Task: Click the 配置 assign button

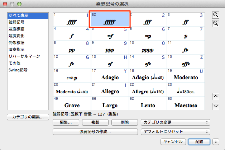Action: (199, 142)
